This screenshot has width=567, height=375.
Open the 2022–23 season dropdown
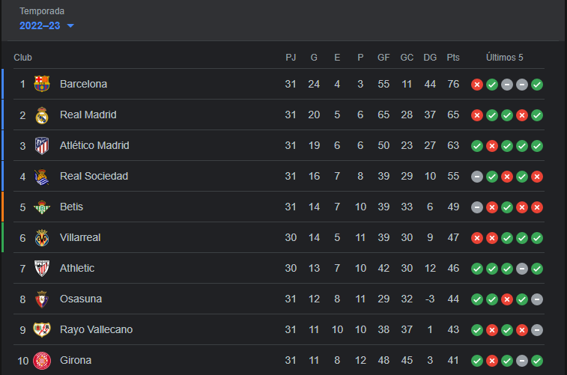[46, 25]
